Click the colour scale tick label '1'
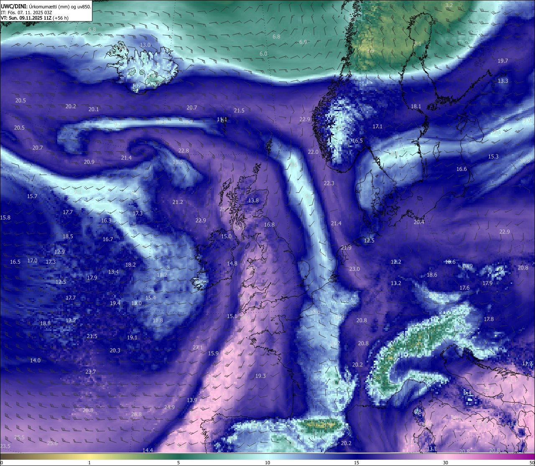Screen dimensions: 535x466 click(x=89, y=463)
